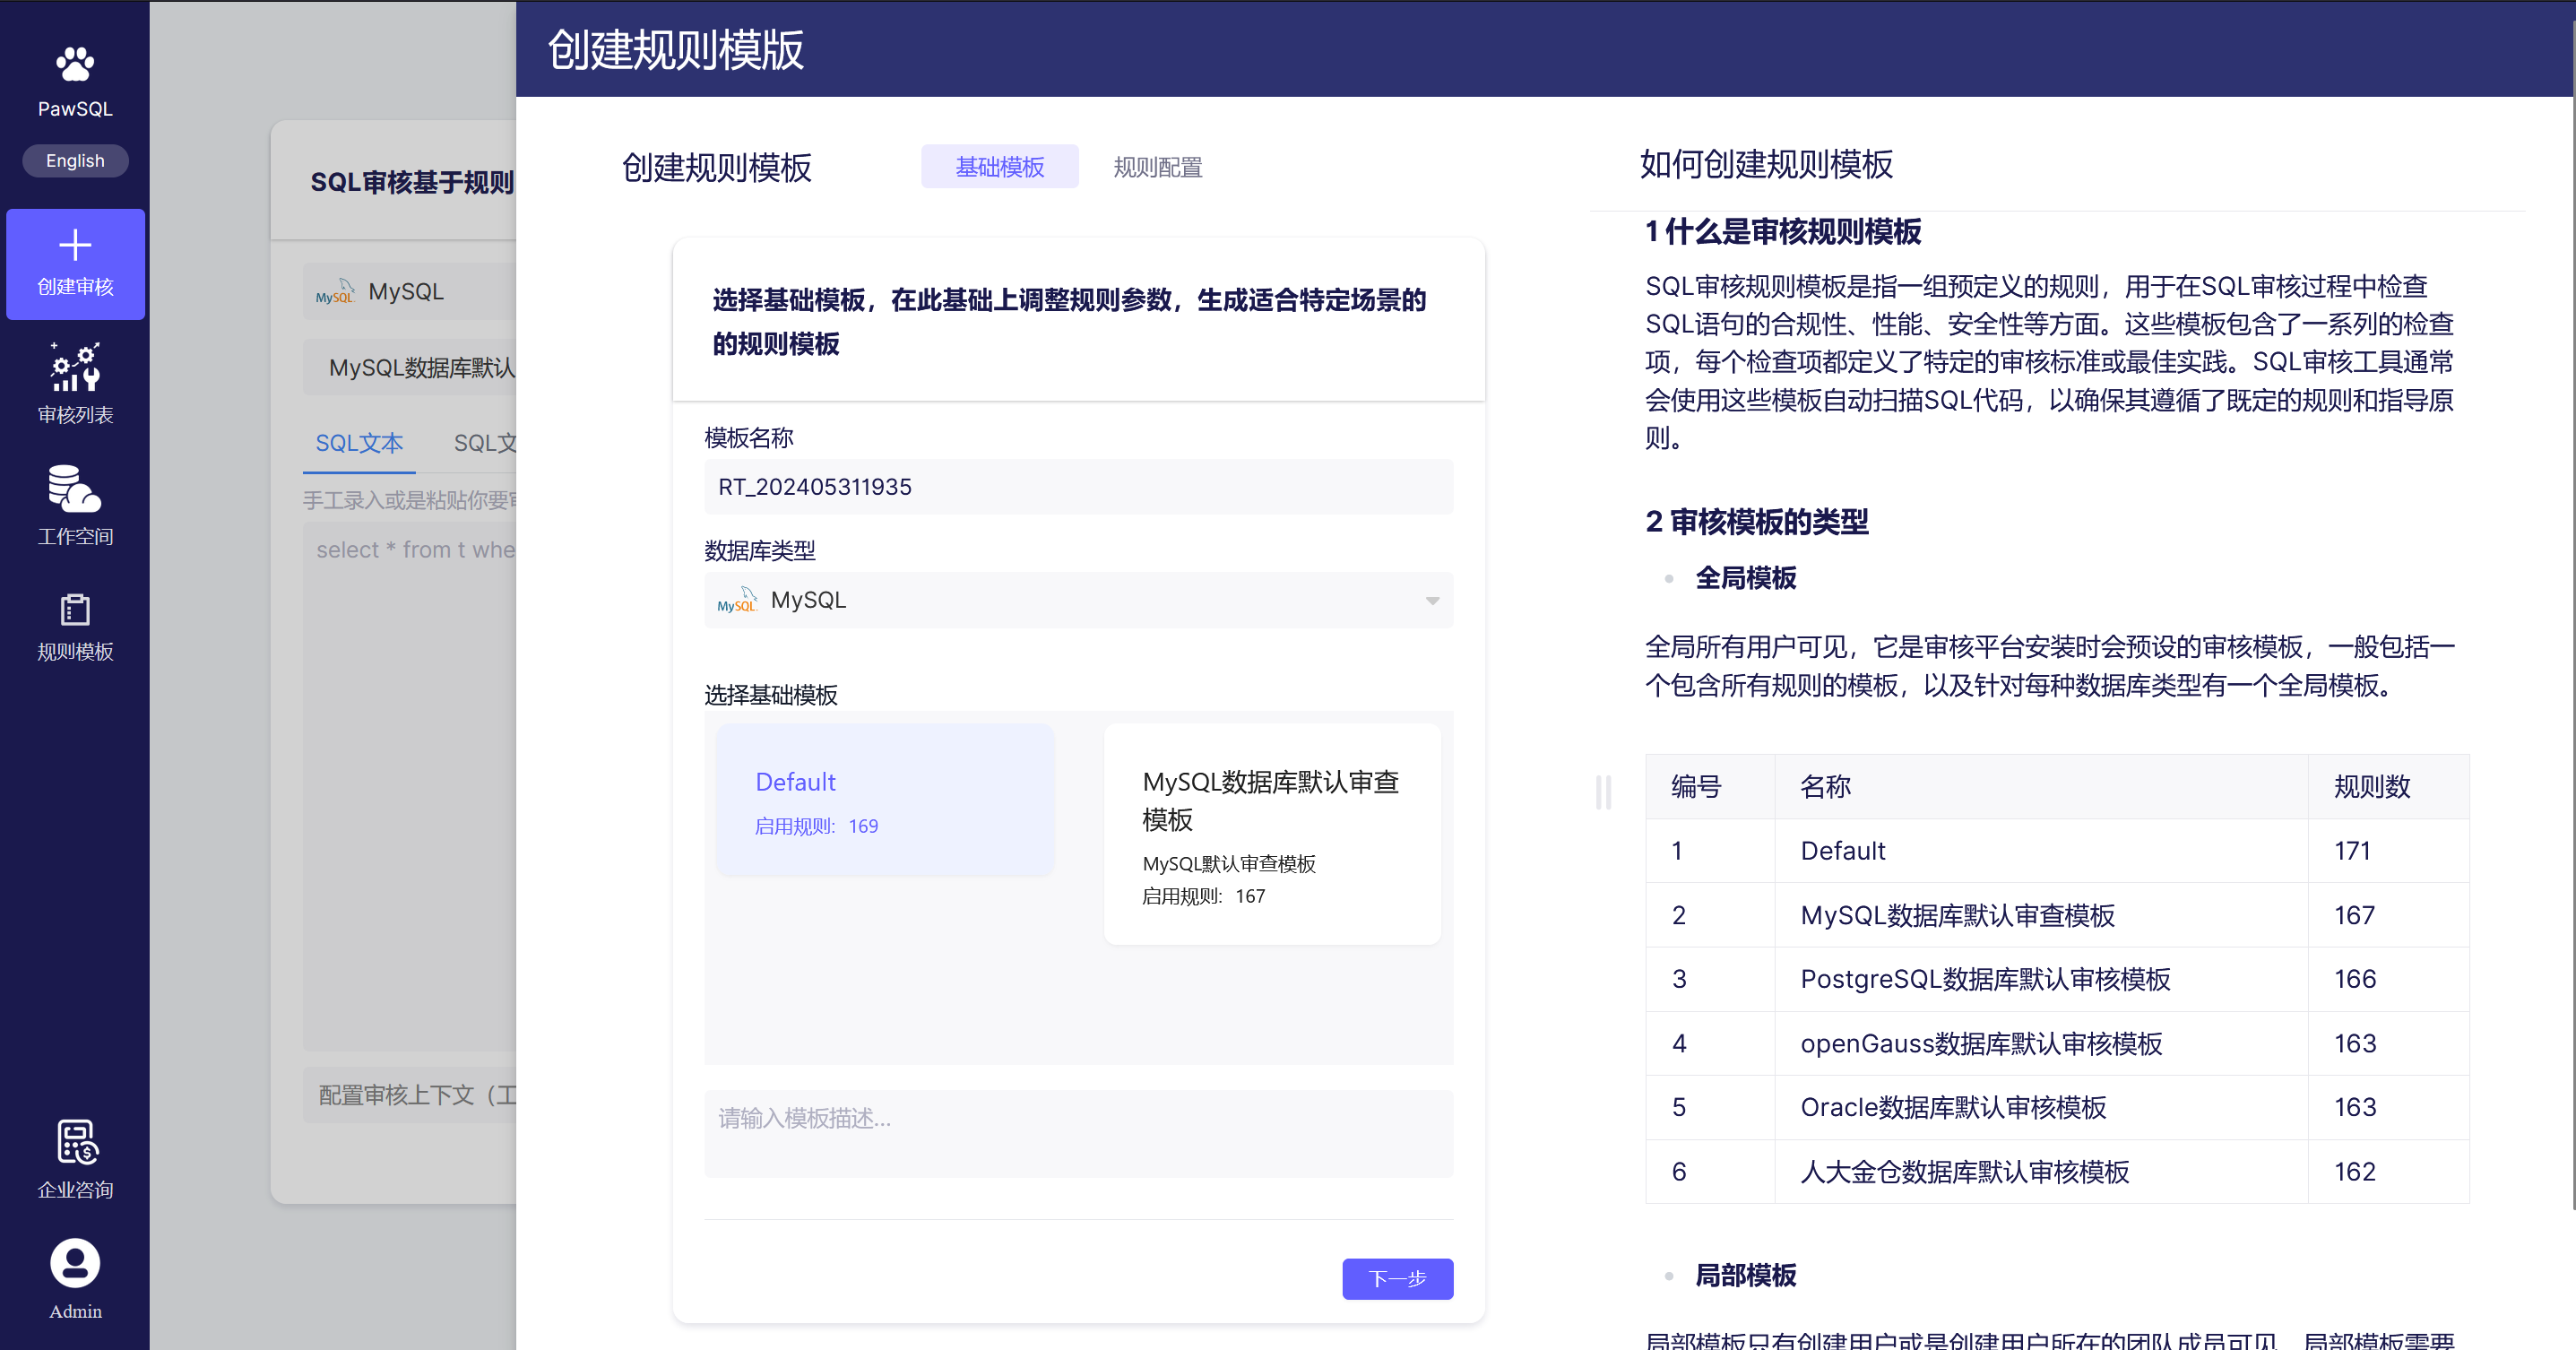Open the 审核列表 sidebar icon
Viewport: 2576px width, 1350px height.
(75, 368)
